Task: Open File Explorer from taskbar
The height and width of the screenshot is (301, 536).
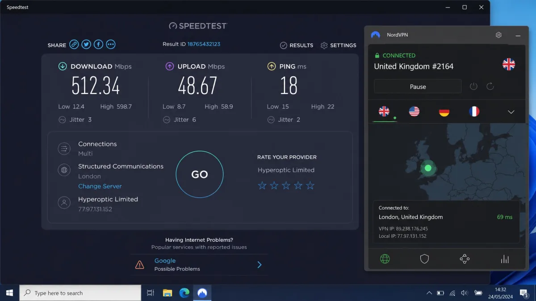Action: click(x=167, y=293)
